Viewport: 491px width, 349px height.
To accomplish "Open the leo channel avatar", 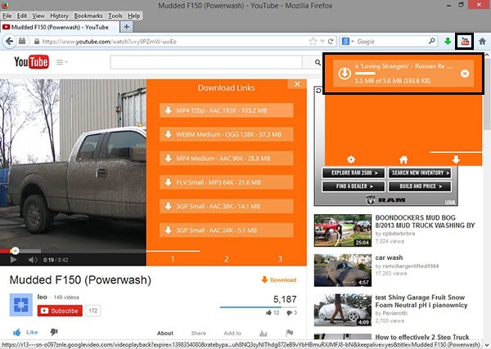I will click(21, 305).
